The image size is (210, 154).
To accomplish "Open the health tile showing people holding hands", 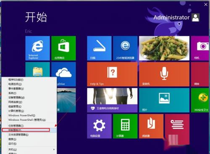I will click(112, 100).
